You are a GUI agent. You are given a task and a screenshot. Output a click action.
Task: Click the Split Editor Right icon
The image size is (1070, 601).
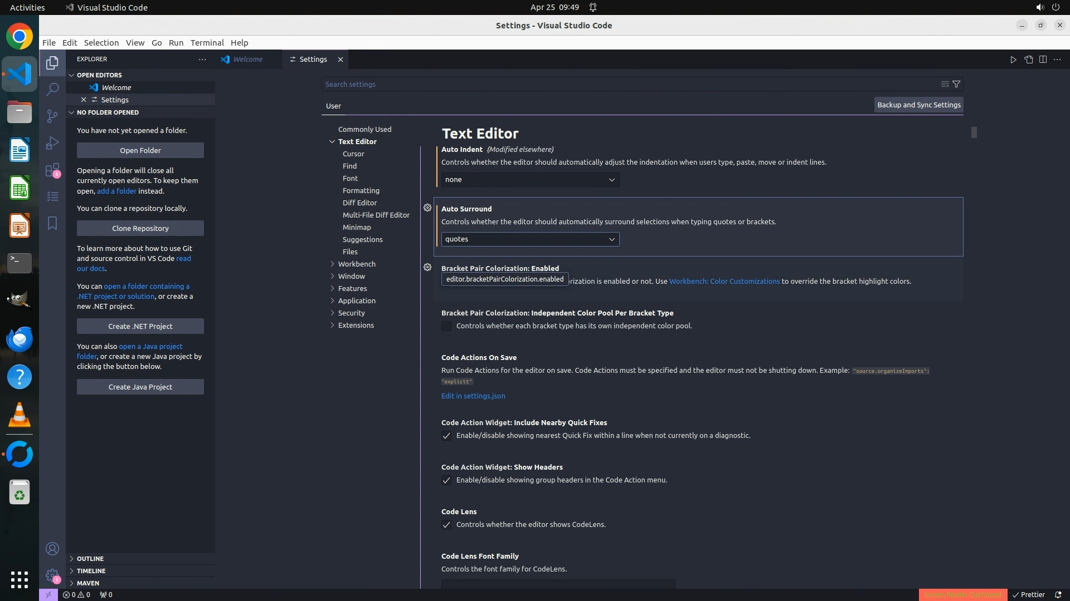(1043, 60)
